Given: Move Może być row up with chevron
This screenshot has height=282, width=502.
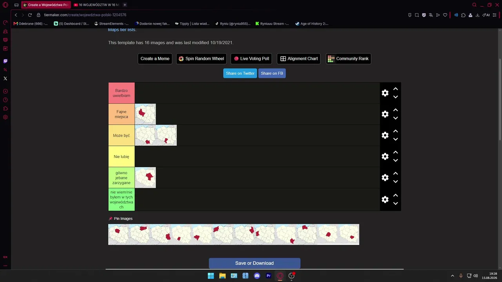Looking at the screenshot, I should [x=395, y=131].
